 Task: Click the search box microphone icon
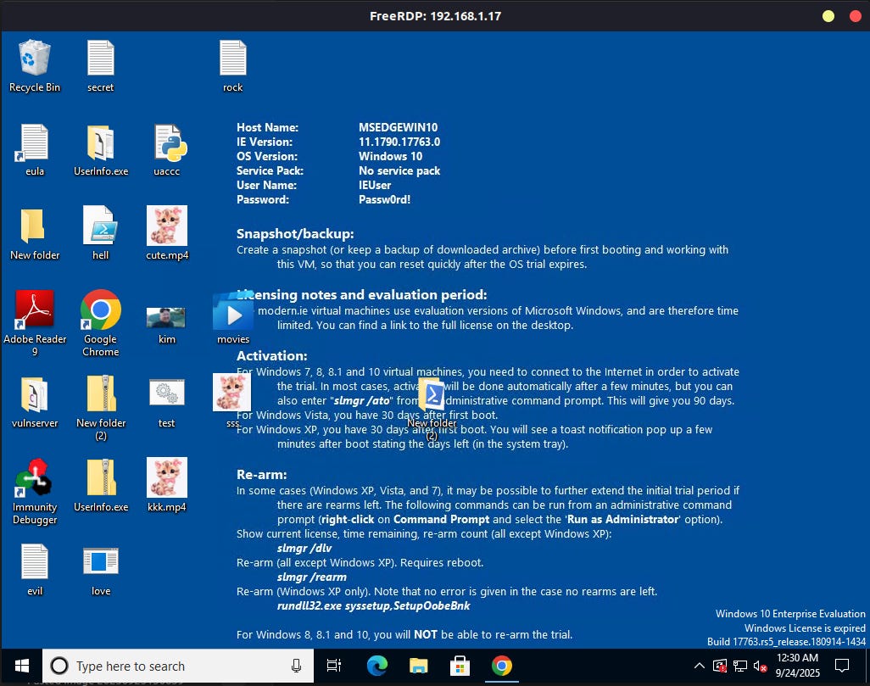point(296,666)
